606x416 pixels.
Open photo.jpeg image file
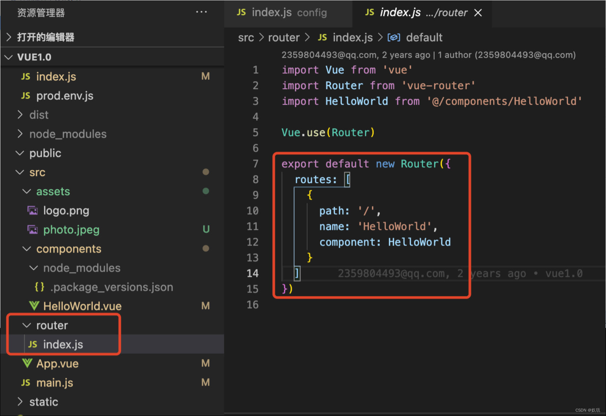112,230
